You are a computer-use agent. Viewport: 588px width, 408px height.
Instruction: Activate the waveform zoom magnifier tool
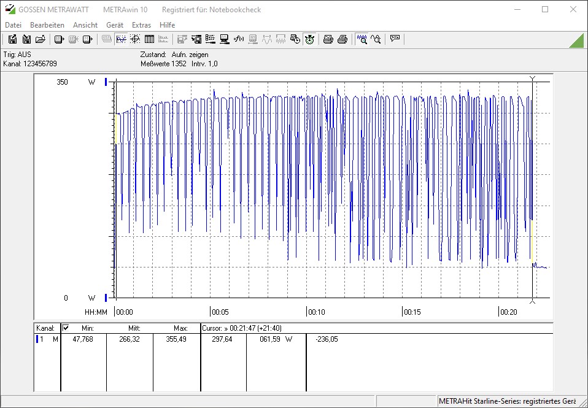[x=362, y=39]
